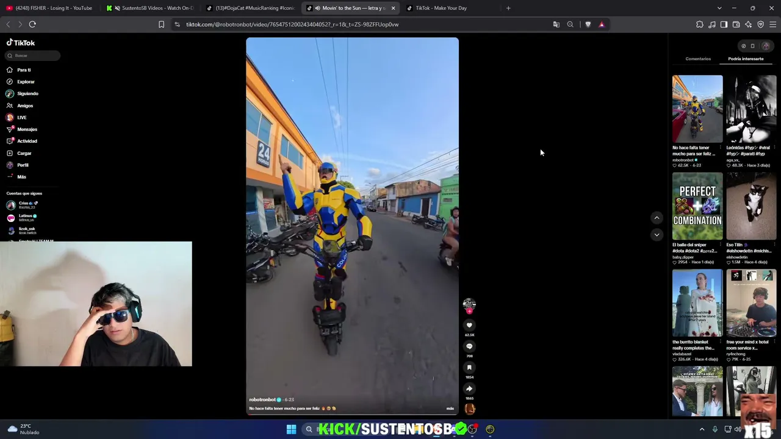Follow robotronbot with the red plus badge
Screen dimensions: 781x439
469,312
